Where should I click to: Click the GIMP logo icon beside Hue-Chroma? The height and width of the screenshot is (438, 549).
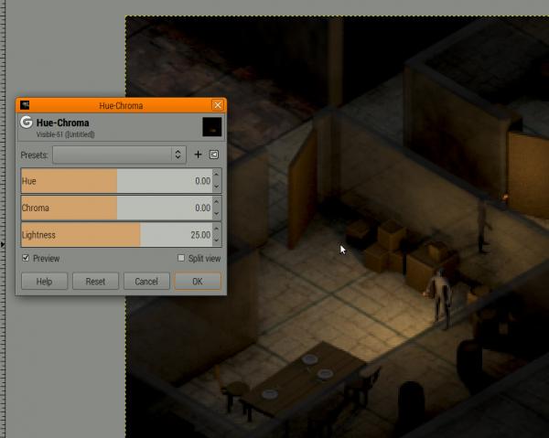27,123
